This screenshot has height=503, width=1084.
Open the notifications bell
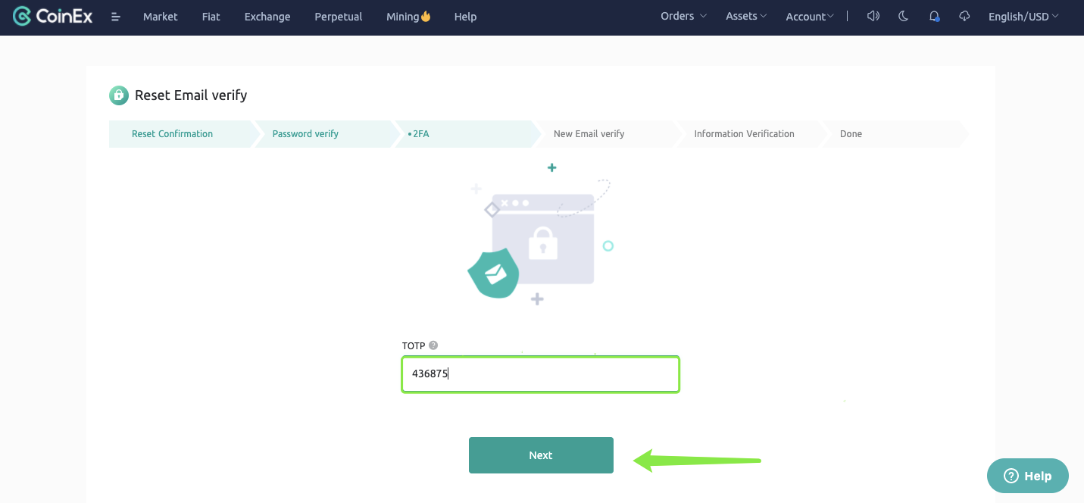click(x=934, y=16)
